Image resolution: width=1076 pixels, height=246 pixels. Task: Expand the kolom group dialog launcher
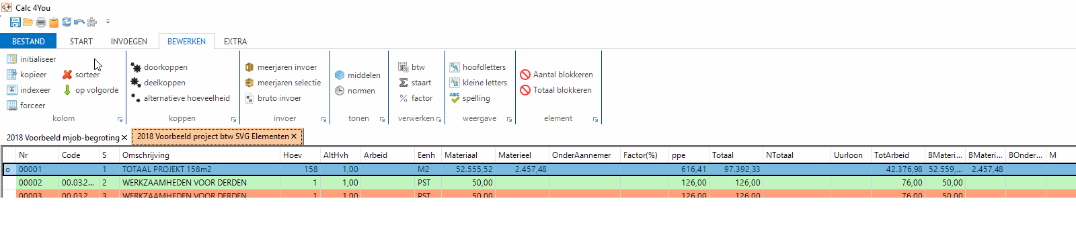pyautogui.click(x=120, y=119)
